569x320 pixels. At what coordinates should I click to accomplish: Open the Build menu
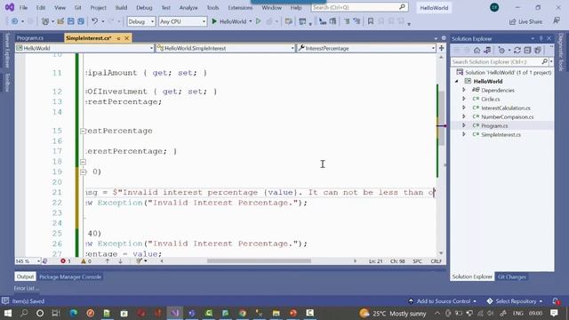121,7
